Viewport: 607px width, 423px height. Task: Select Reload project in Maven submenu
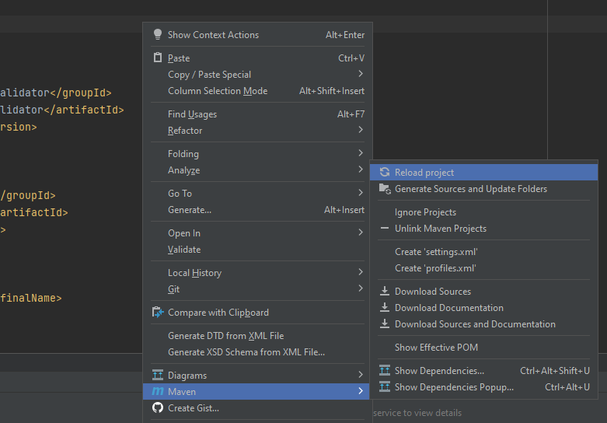pos(484,173)
